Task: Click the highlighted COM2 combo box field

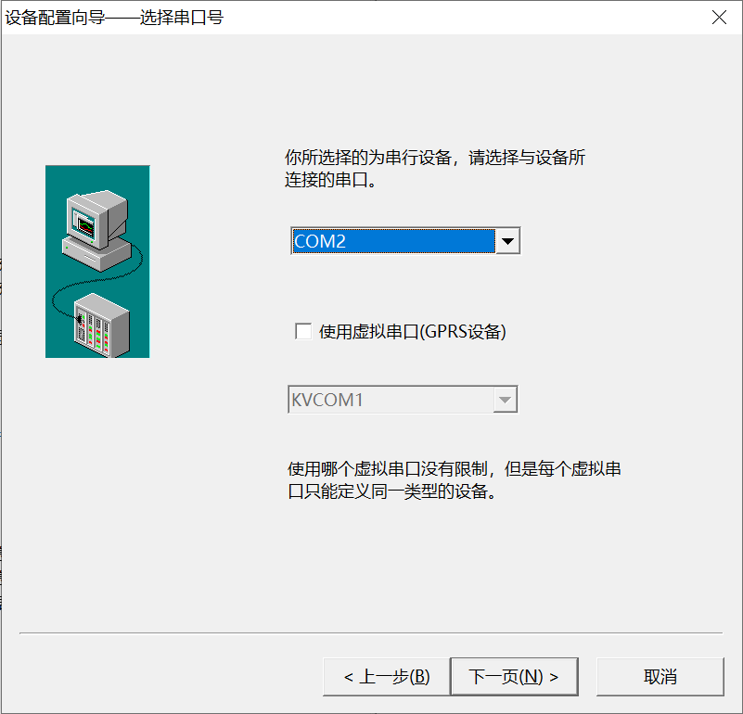Action: (392, 241)
